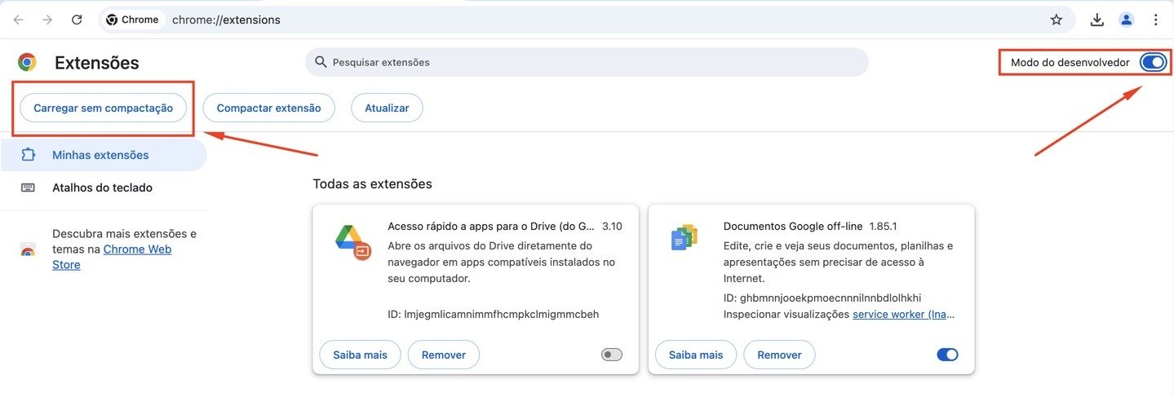Enable the Drive quick access extension
Viewport: 1174px width, 397px height.
coord(611,355)
